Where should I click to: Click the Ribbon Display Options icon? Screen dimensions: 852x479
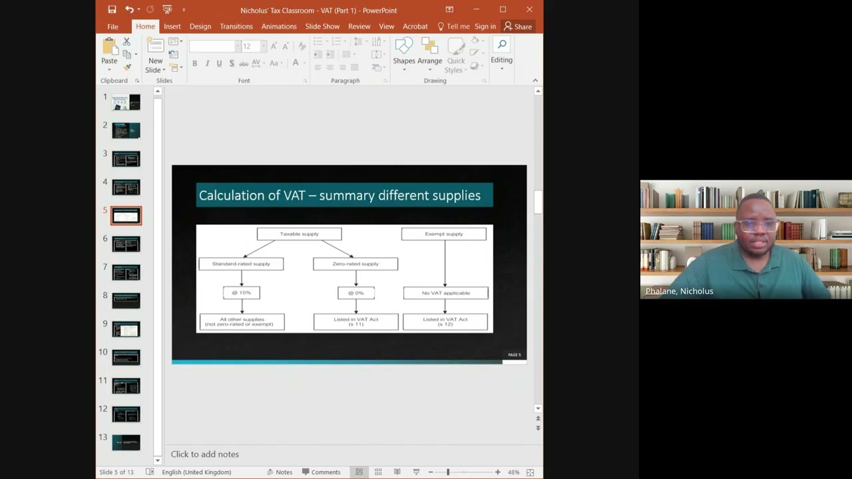[x=449, y=10]
